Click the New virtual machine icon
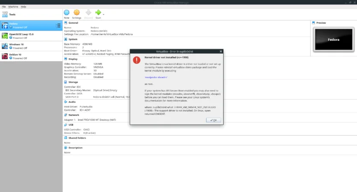Viewport: 357px width, 192px height. coord(66,12)
